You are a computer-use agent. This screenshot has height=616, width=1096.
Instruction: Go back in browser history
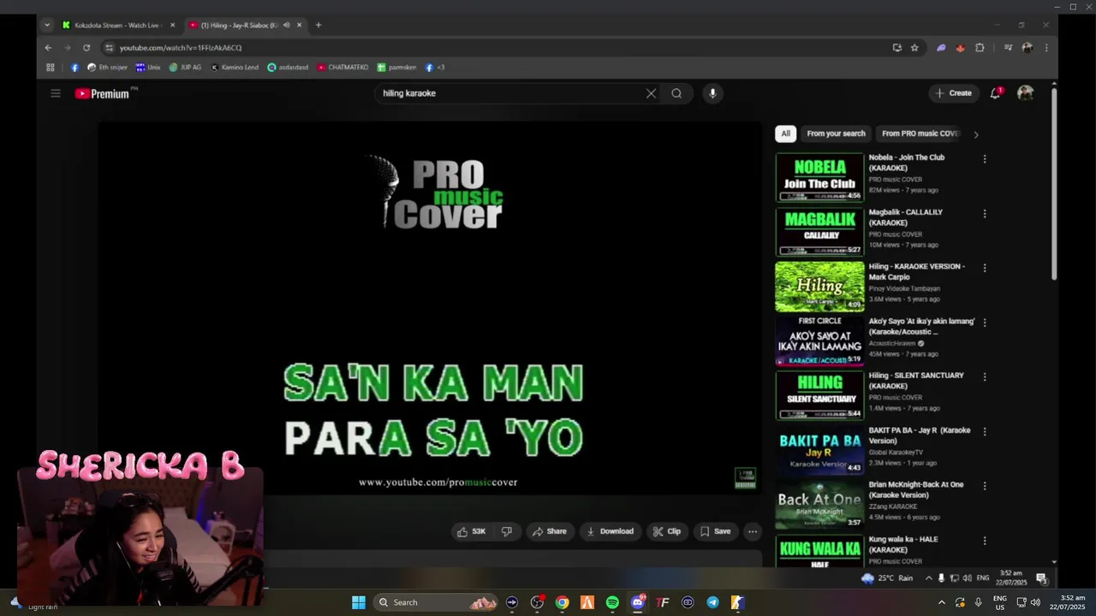pyautogui.click(x=48, y=48)
